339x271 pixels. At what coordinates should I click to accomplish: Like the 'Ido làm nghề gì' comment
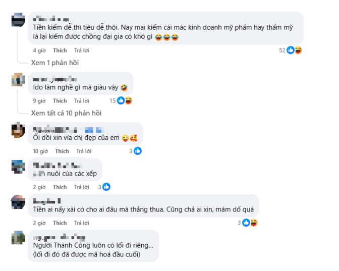point(60,101)
